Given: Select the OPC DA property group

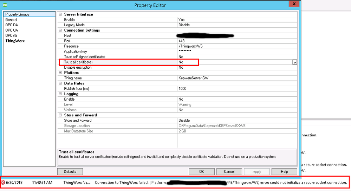Looking at the screenshot, I should pyautogui.click(x=12, y=25).
